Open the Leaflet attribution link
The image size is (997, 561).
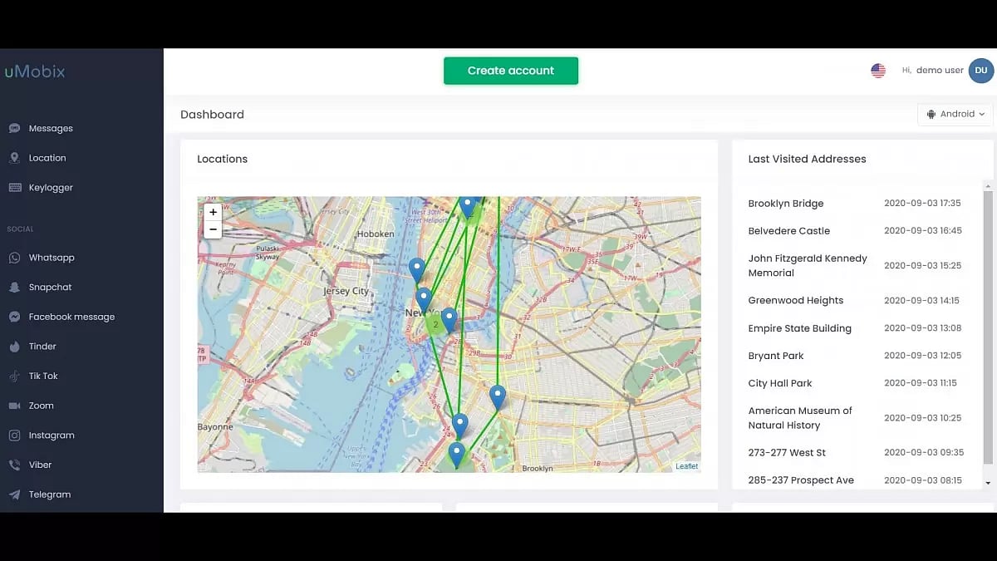(x=686, y=465)
